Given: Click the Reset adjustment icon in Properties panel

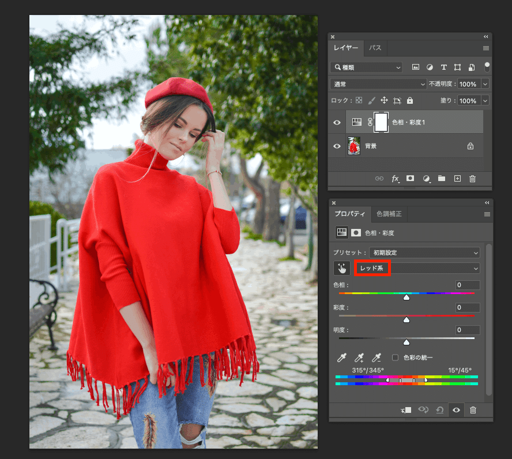Looking at the screenshot, I should click(x=439, y=410).
